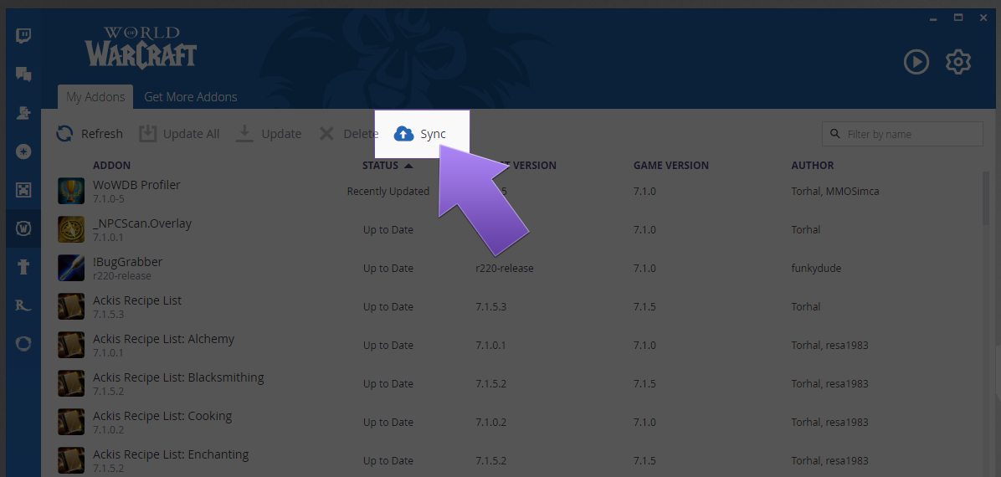Viewport: 1001px width, 477px height.
Task: Open the tower game icon in sidebar
Action: [x=23, y=267]
